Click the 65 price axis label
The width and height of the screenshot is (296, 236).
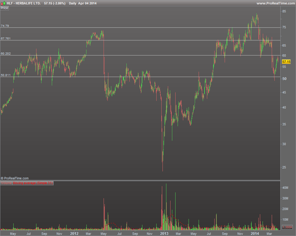(x=284, y=45)
